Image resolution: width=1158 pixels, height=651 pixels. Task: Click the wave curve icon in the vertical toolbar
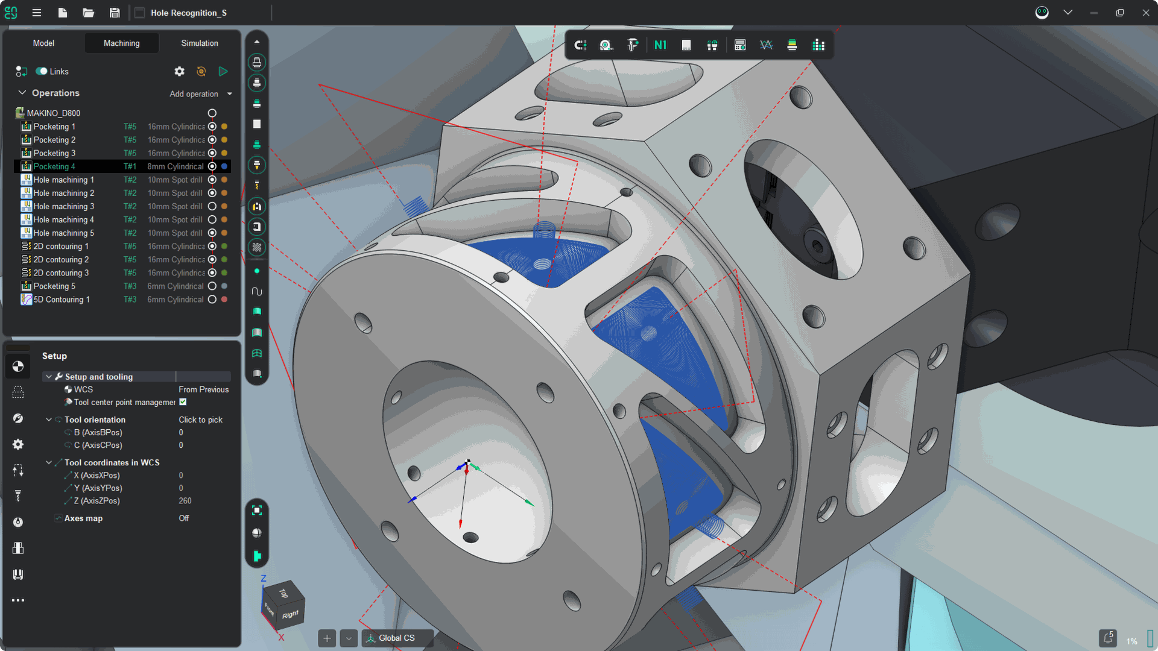tap(257, 291)
